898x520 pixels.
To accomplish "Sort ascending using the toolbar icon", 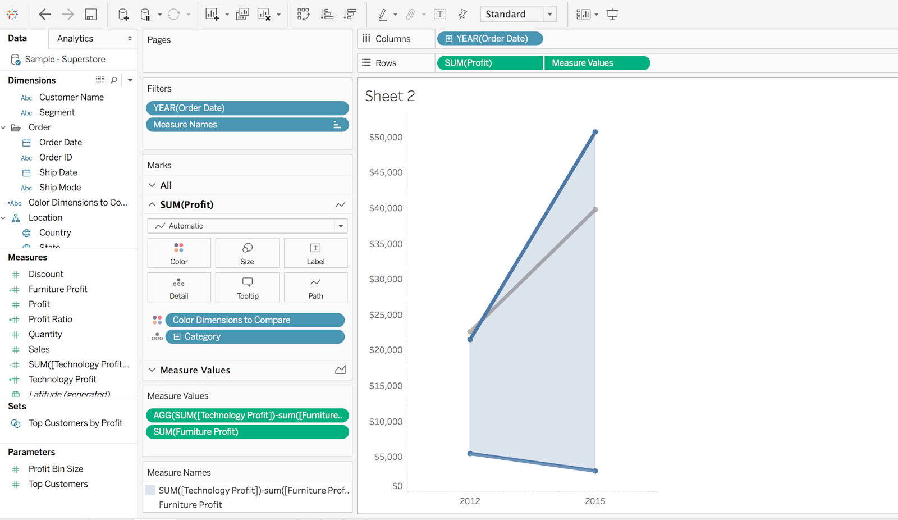I will tap(327, 15).
